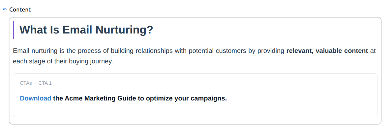The image size is (390, 132).
Task: Click the bold text relevant, valuable content
Action: point(327,51)
